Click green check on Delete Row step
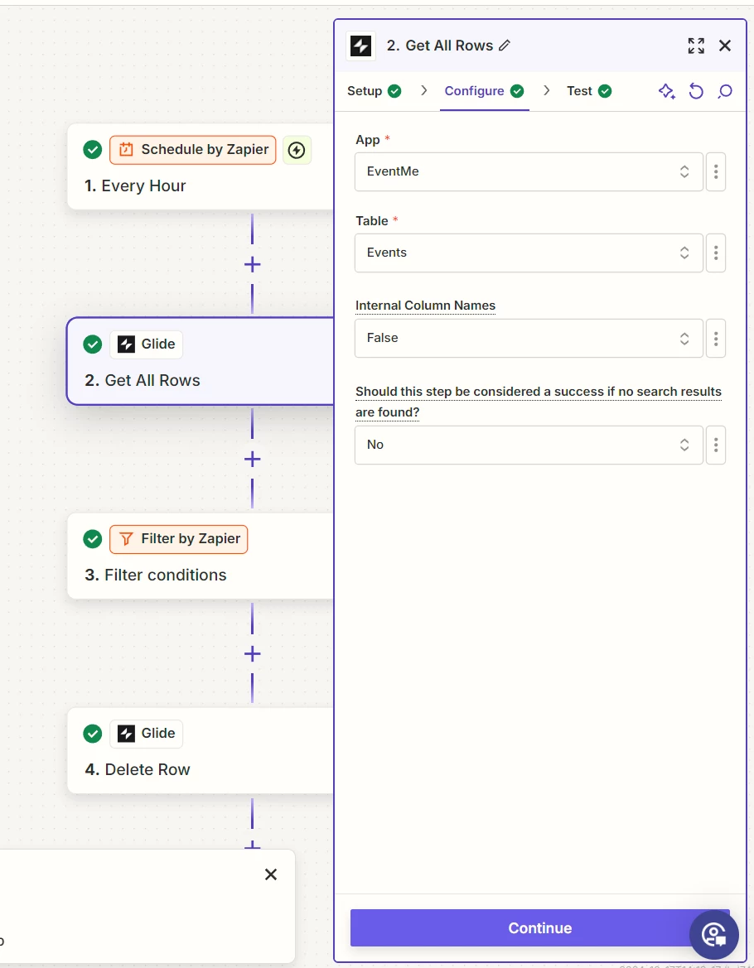This screenshot has width=754, height=968. click(93, 734)
